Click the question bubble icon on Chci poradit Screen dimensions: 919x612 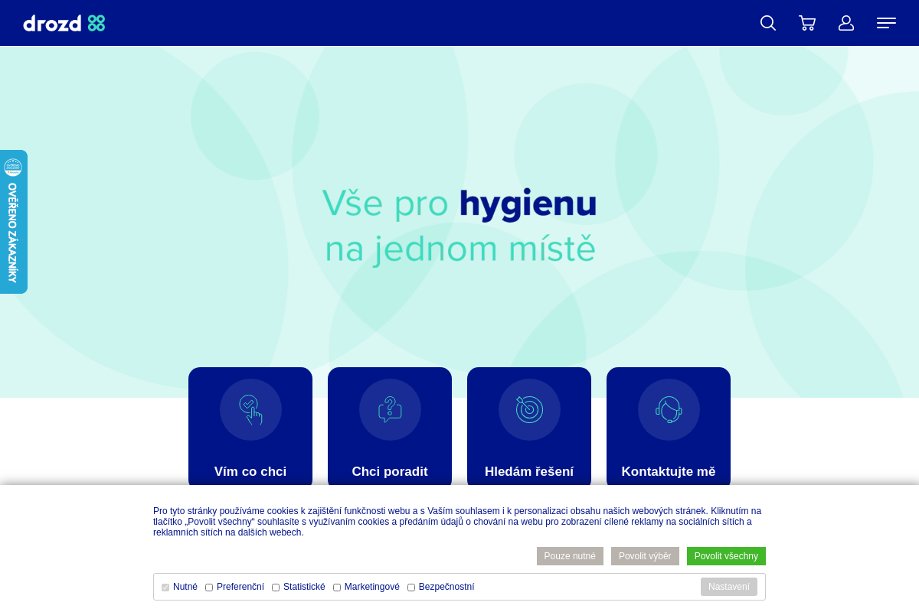(390, 409)
